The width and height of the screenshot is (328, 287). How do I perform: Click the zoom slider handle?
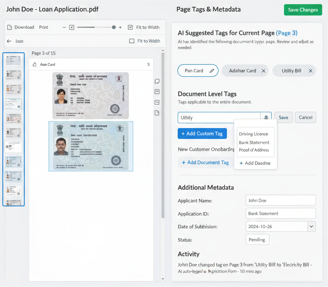coord(114,27)
